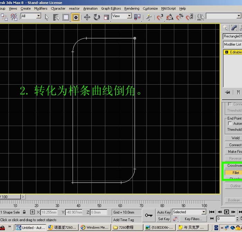Screen dimensions: 242x232
Task: Toggle Window/Crossing selection mode
Action: point(76,17)
